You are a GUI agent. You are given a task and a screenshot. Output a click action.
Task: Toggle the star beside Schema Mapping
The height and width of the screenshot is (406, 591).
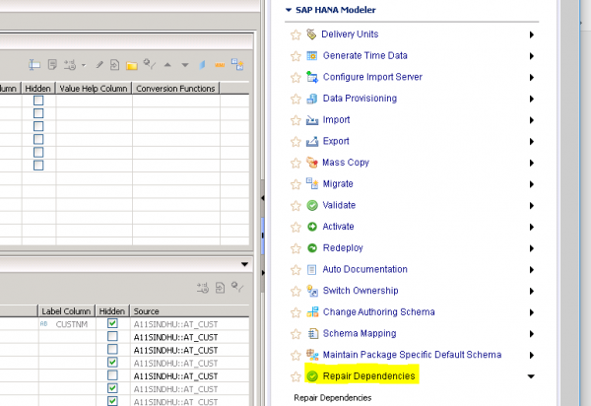[295, 334]
